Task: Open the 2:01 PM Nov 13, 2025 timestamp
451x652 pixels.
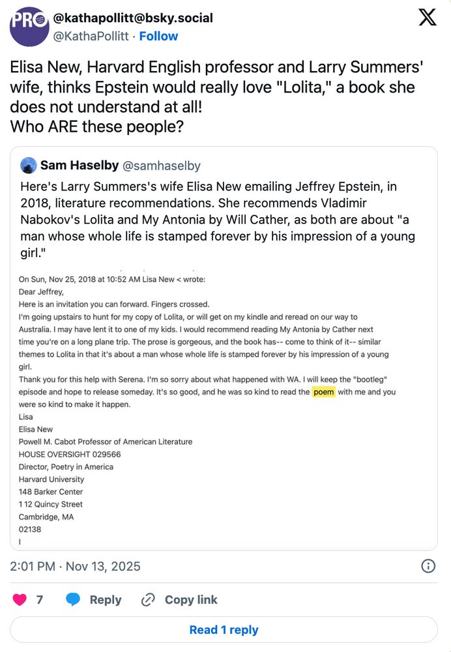Action: (75, 566)
